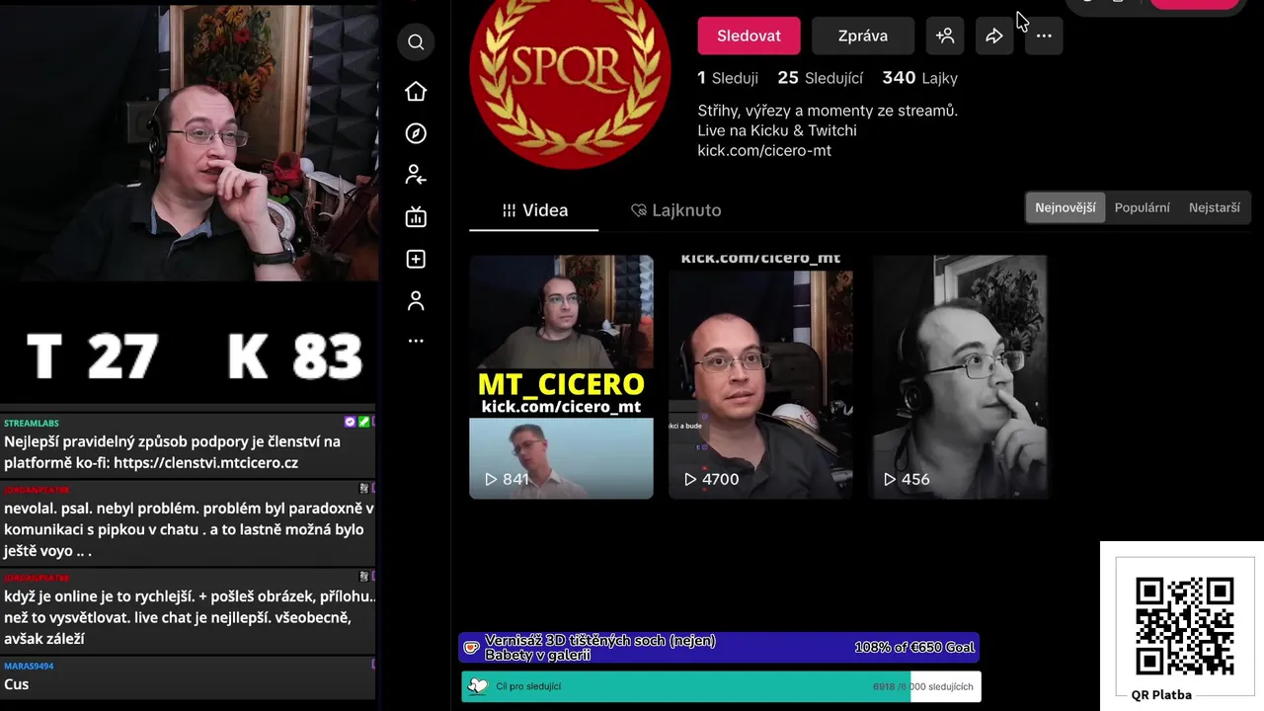Screen dimensions: 1264x711
Task: Click the 1 Sleduji count
Action: 728,78
